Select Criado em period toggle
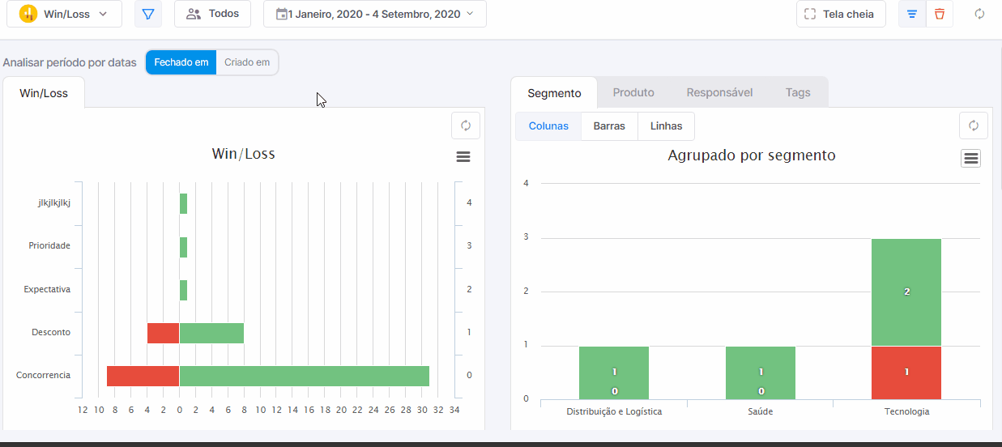This screenshot has width=1002, height=447. (x=247, y=62)
